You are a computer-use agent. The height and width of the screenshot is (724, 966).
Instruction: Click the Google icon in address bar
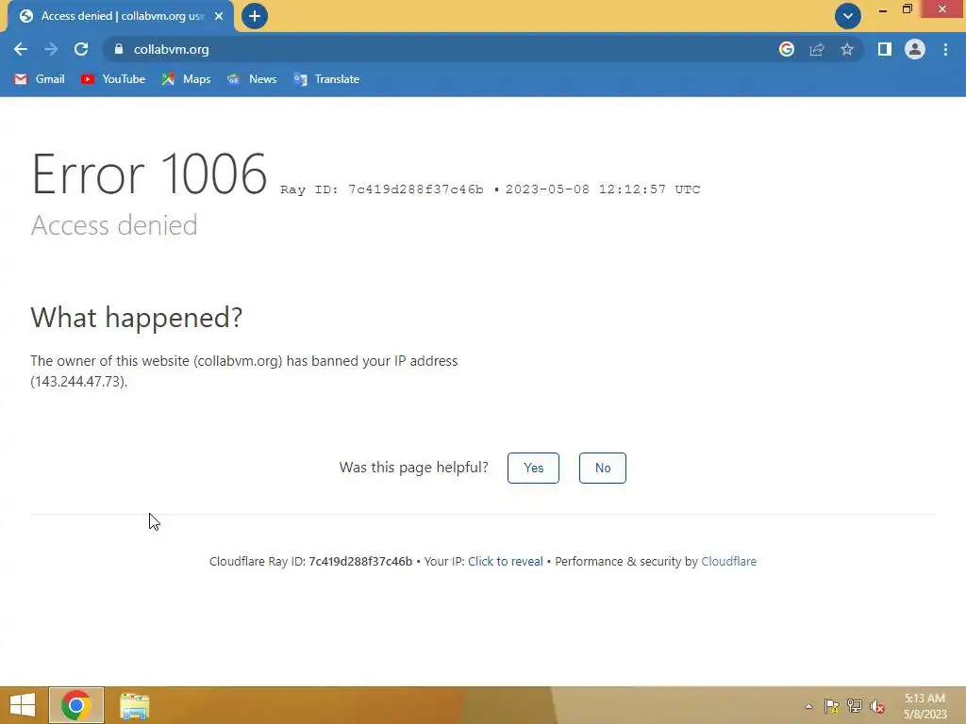pos(787,49)
